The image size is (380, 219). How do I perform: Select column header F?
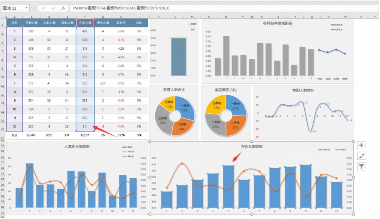tap(85, 17)
